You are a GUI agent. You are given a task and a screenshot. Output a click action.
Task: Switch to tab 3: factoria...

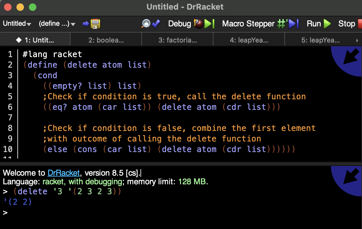(x=177, y=40)
